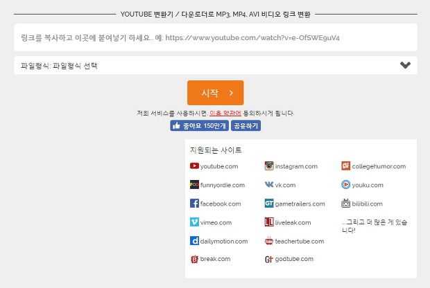This screenshot has width=430, height=288.
Task: Click the 공유하기 share button
Action: pos(246,126)
